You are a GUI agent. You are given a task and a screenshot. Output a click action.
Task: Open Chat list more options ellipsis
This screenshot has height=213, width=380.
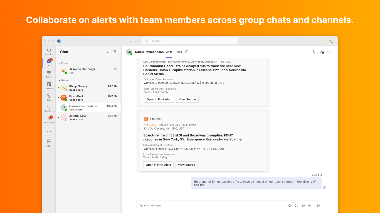click(101, 52)
